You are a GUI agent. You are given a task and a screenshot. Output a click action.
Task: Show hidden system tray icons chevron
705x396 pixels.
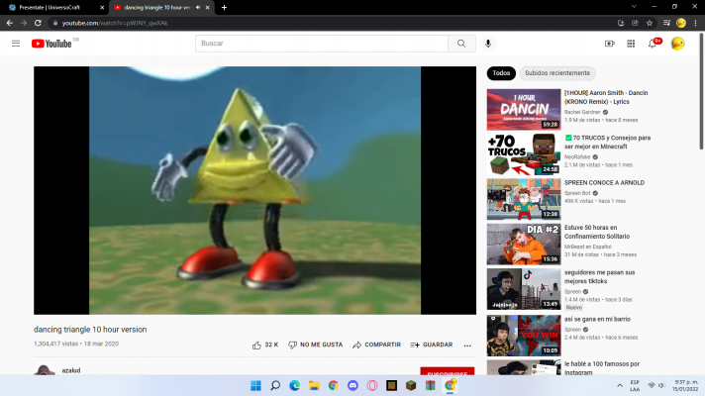620,385
